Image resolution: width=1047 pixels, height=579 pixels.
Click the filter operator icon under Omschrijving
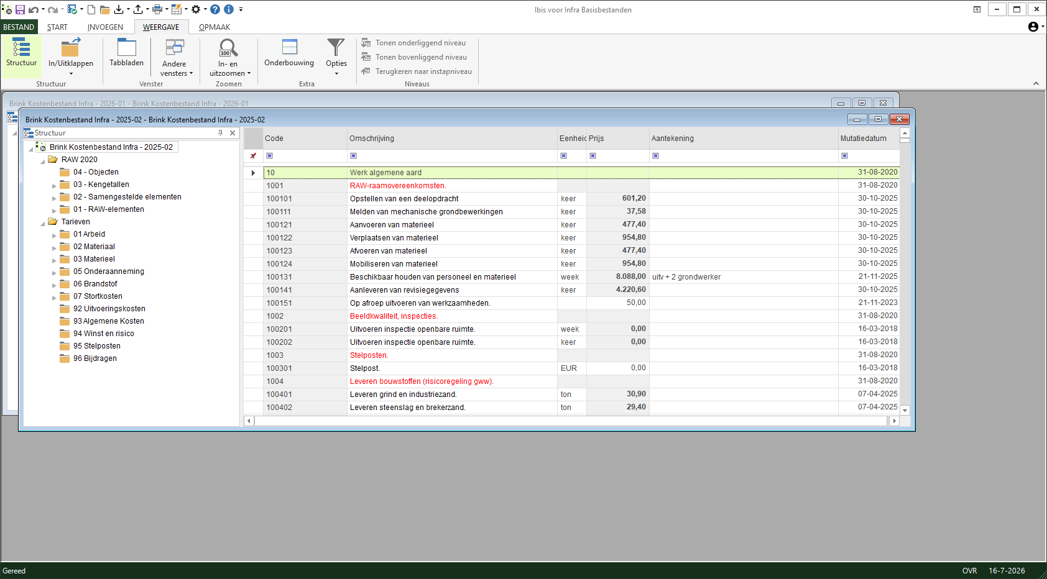pyautogui.click(x=353, y=156)
